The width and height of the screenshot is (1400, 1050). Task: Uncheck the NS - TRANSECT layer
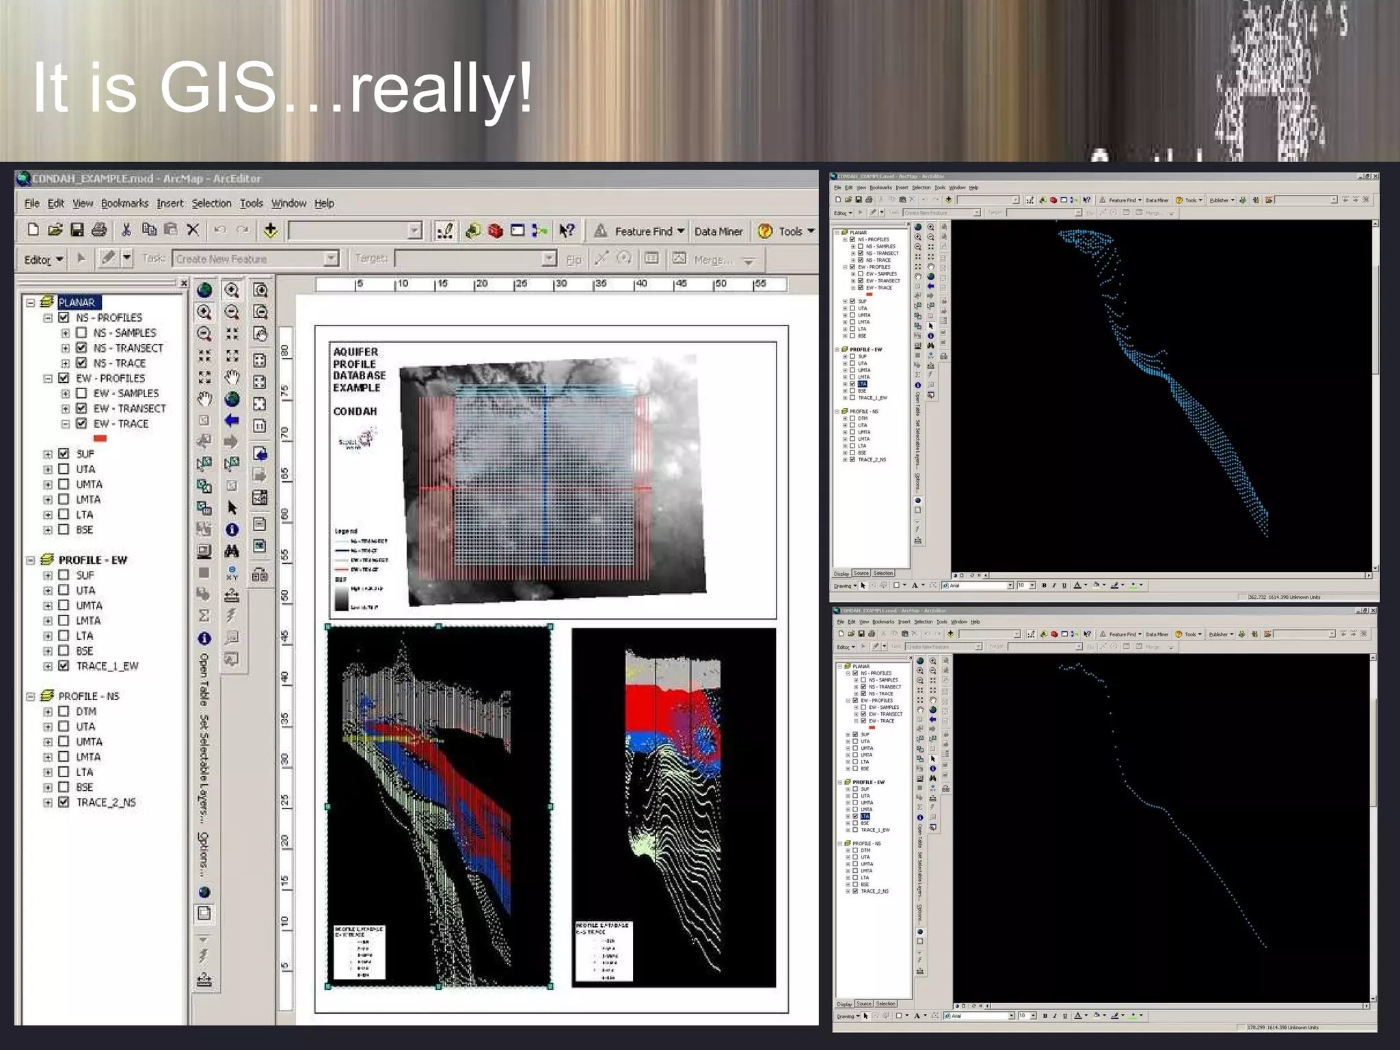click(81, 348)
